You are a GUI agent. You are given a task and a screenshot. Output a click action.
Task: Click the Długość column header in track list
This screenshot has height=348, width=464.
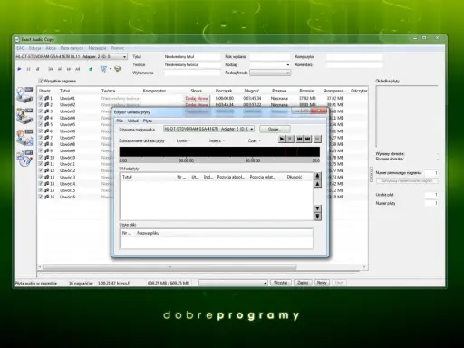pos(252,91)
